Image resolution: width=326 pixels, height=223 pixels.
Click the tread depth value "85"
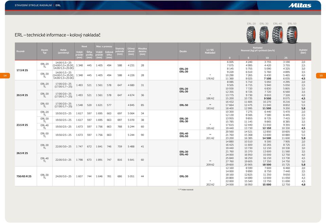coord(142,105)
